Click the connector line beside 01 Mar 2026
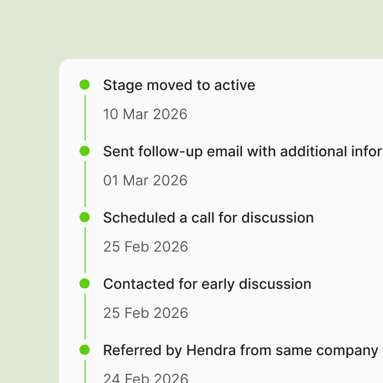 85,184
